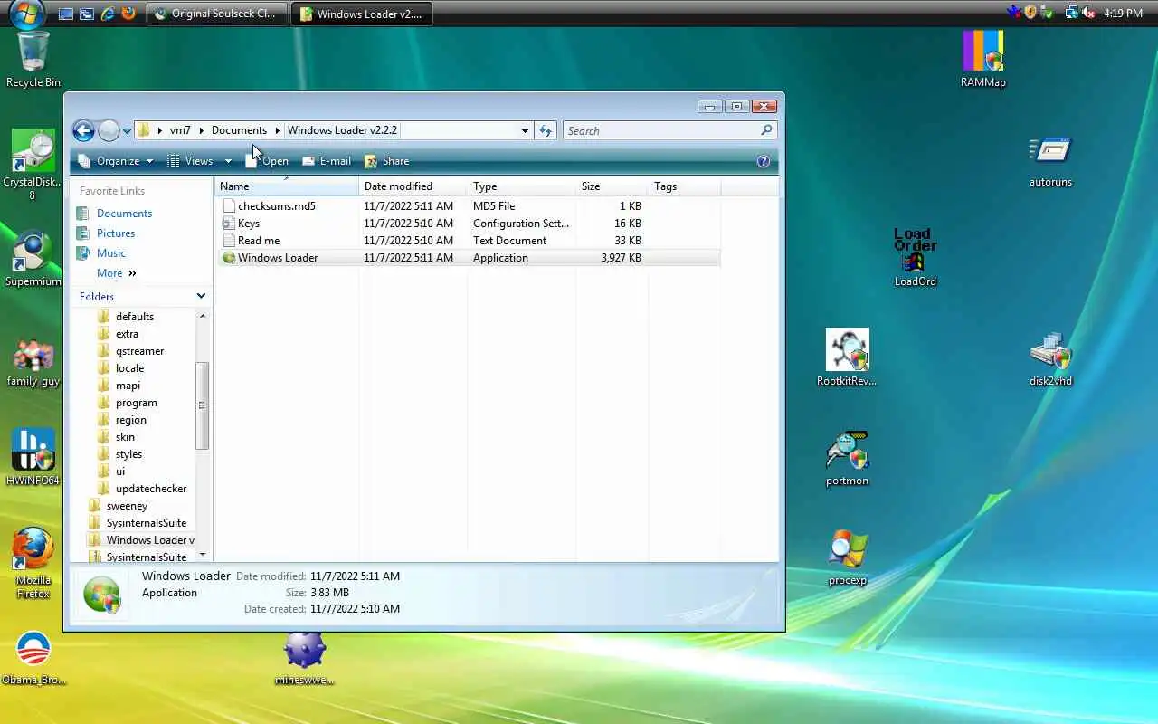Click Windows Loader v2 taskbar button
This screenshot has height=724, width=1158.
361,14
